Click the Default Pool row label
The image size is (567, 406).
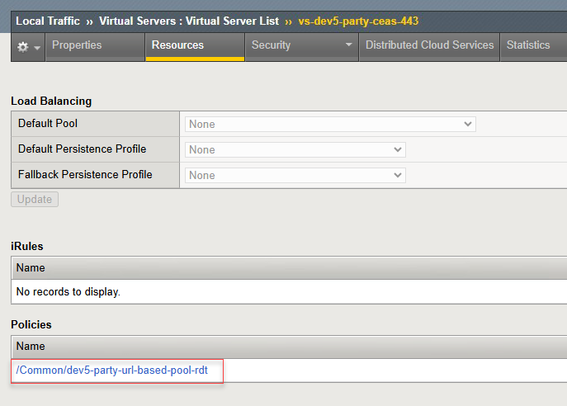pos(53,124)
